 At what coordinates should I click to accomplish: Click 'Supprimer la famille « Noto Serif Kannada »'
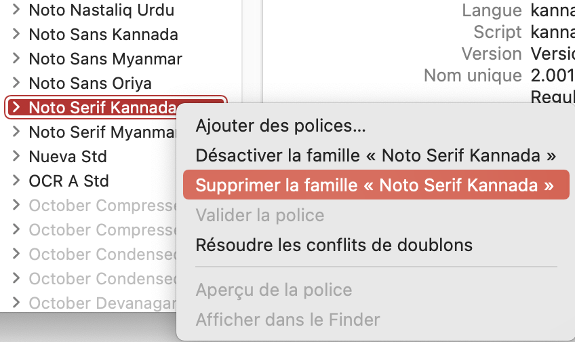click(x=374, y=185)
